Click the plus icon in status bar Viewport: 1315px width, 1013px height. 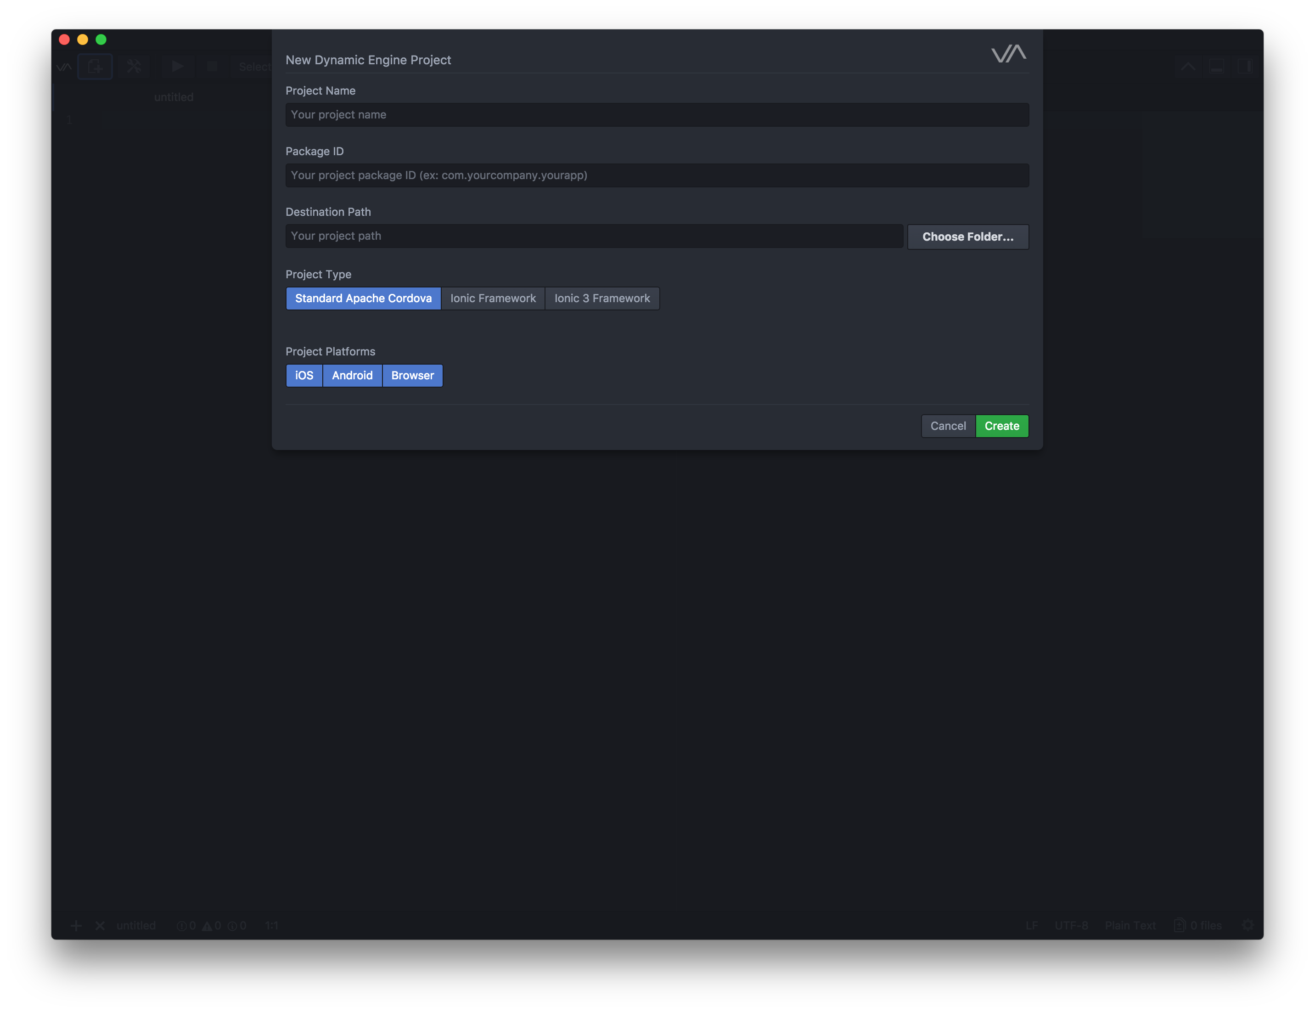click(x=76, y=926)
